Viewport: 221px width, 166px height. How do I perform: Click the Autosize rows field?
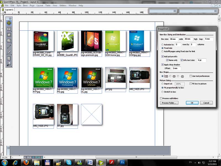178,45
